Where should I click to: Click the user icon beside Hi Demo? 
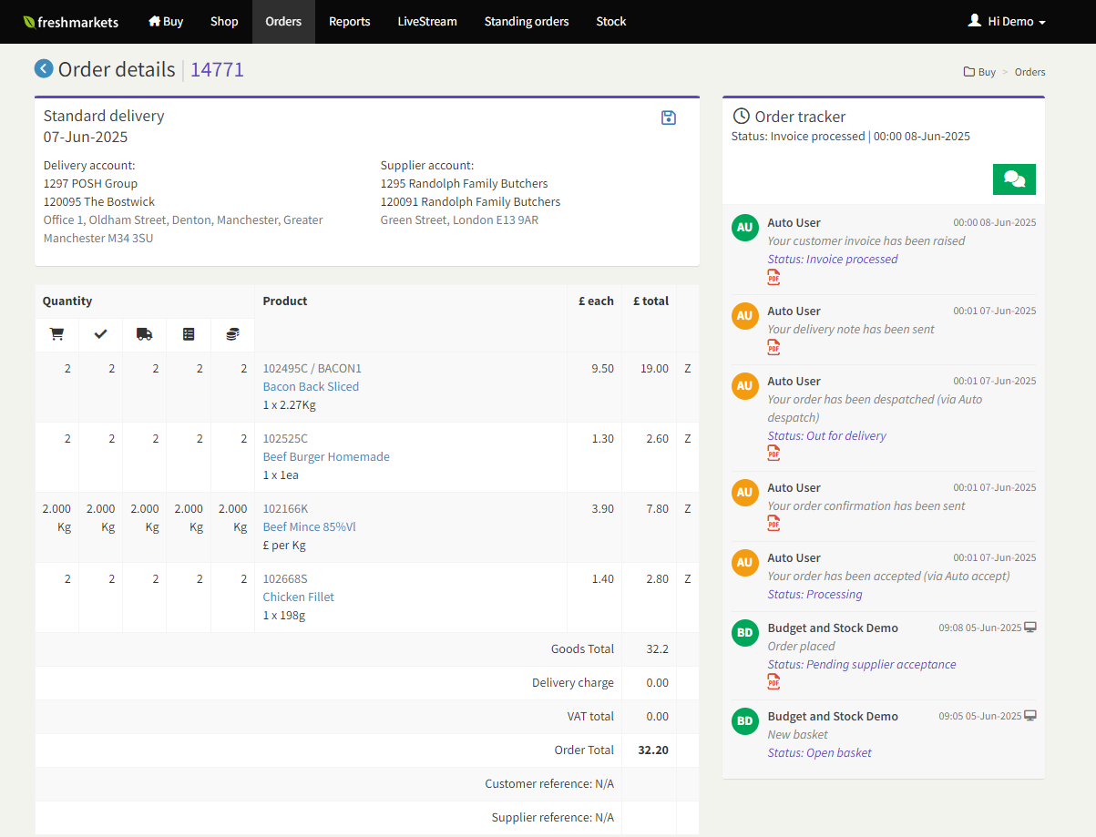coord(975,20)
